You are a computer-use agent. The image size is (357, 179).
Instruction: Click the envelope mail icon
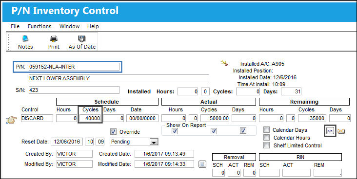[341, 131]
